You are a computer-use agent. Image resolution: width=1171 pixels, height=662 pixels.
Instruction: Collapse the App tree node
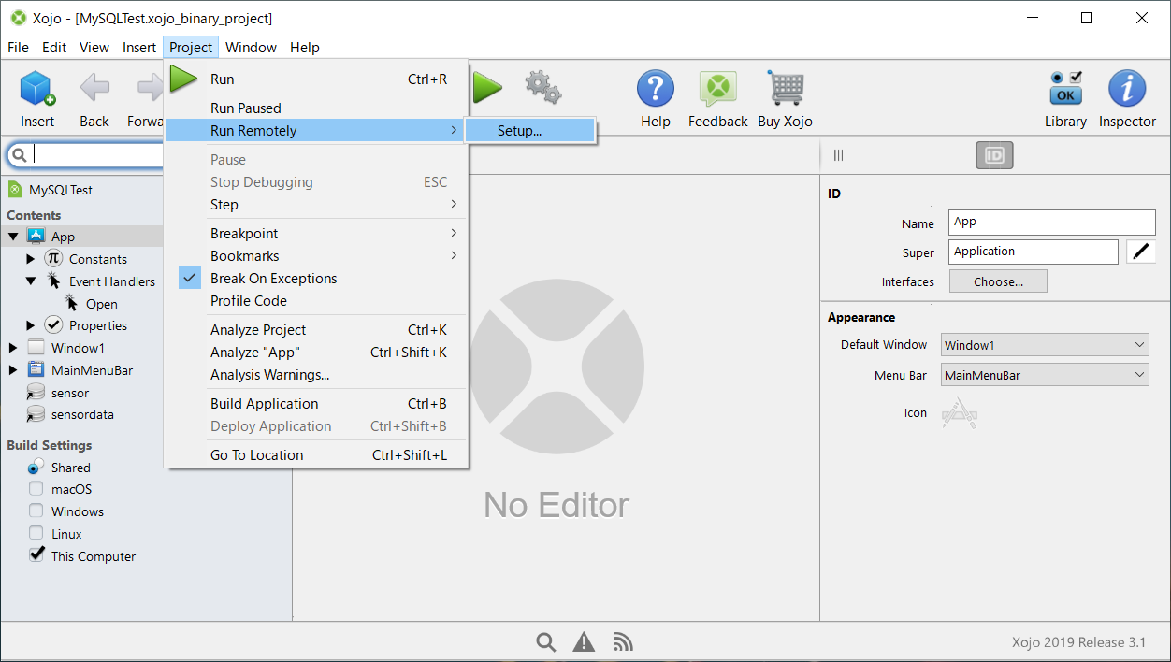point(13,237)
